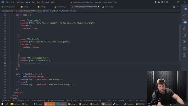
Task: Open the Go menu
Action: (33, 2)
